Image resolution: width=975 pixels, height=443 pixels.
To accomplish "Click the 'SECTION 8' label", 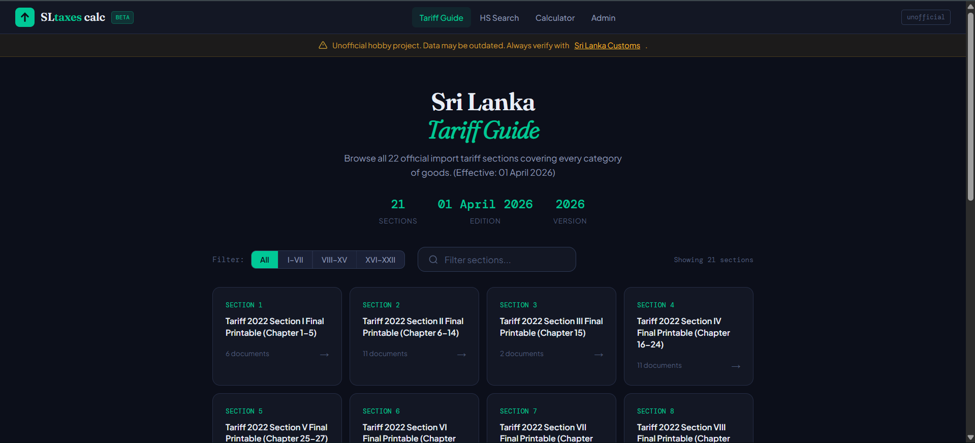I will point(655,411).
